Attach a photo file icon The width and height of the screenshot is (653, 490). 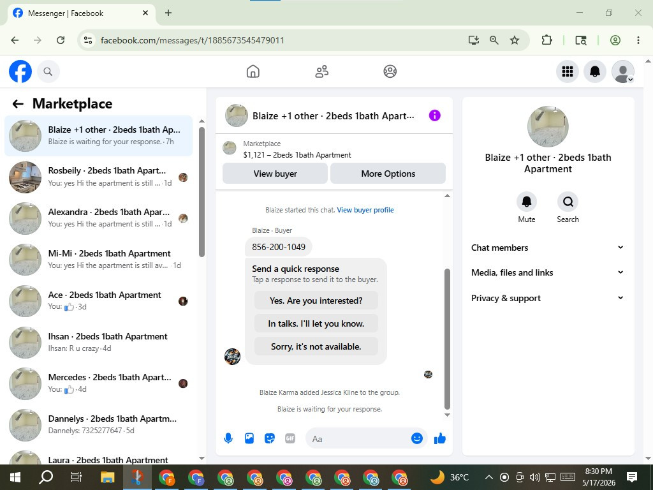(249, 438)
